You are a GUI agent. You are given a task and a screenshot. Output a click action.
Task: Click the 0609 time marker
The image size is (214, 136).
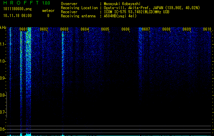187,29
